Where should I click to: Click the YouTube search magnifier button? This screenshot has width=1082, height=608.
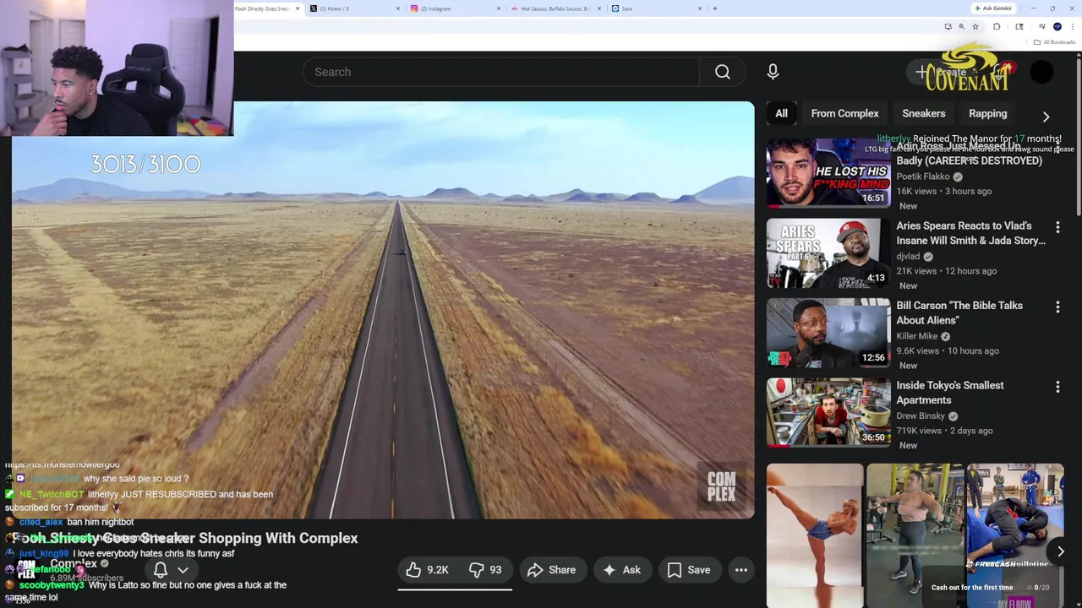pos(722,72)
